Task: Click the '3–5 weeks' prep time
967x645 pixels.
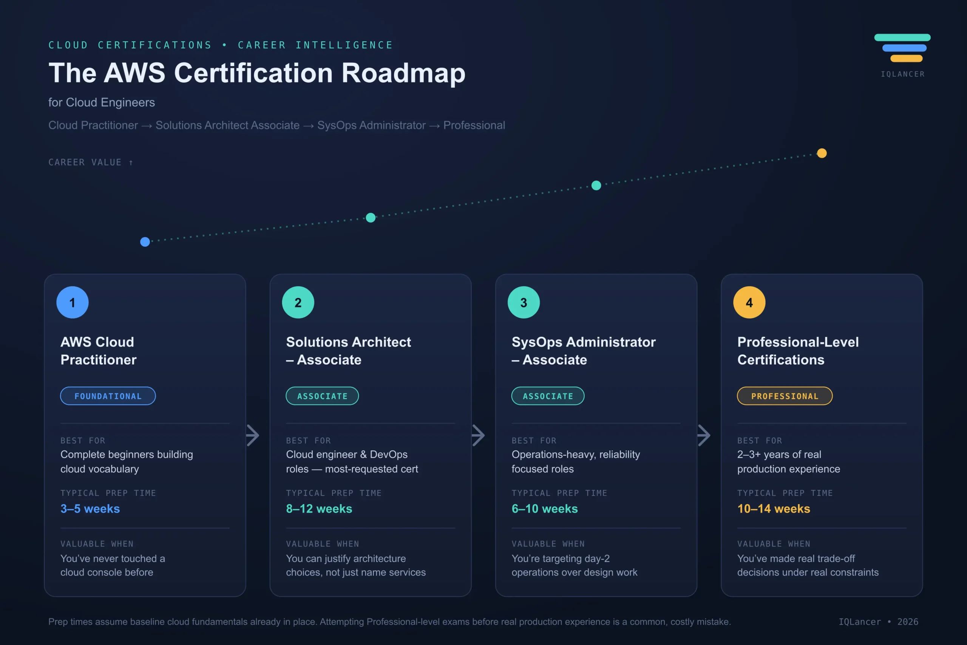Action: [x=90, y=509]
